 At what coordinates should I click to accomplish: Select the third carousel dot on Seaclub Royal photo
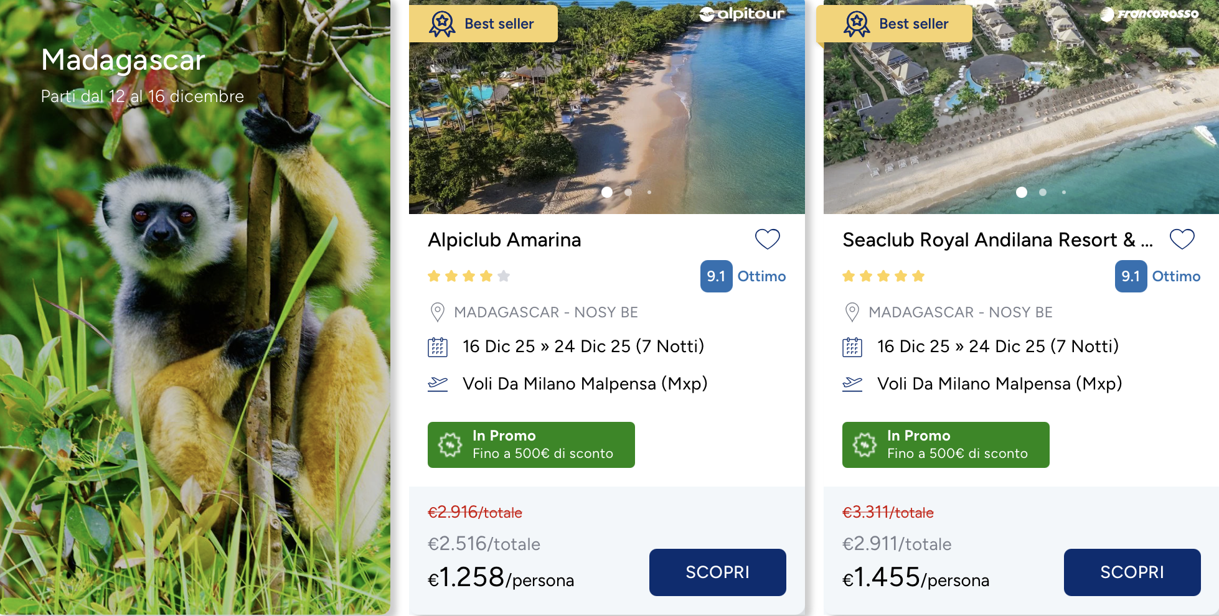[x=1064, y=193]
